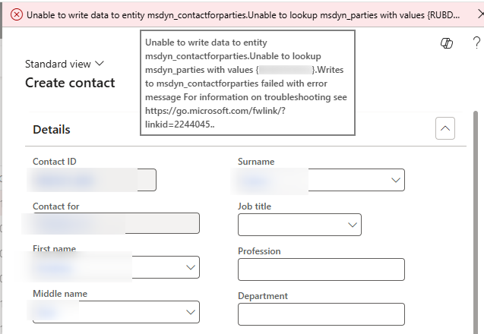The image size is (484, 334).
Task: Focus the Department text field
Action: [x=321, y=314]
